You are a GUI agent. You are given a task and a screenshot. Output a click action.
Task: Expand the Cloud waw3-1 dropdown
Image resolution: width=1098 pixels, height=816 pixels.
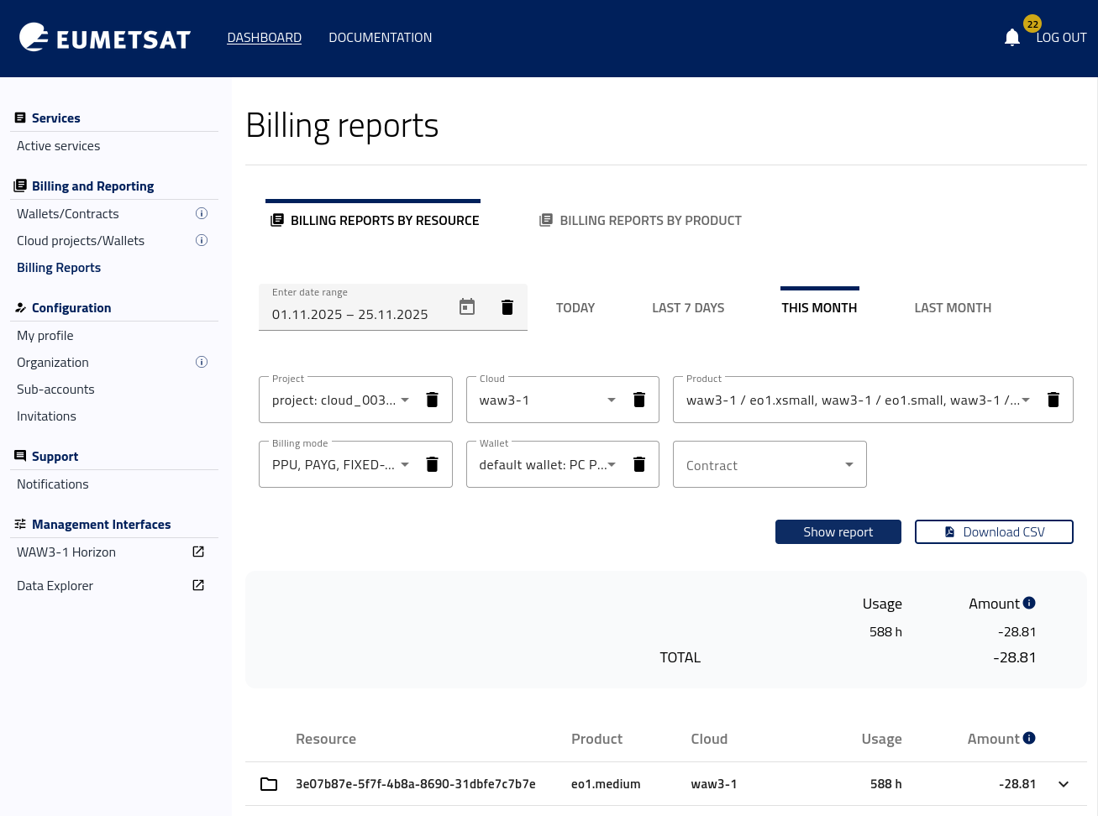pyautogui.click(x=612, y=400)
